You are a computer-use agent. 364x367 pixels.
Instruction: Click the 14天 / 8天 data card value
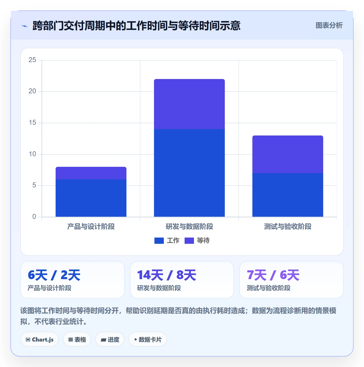(167, 275)
